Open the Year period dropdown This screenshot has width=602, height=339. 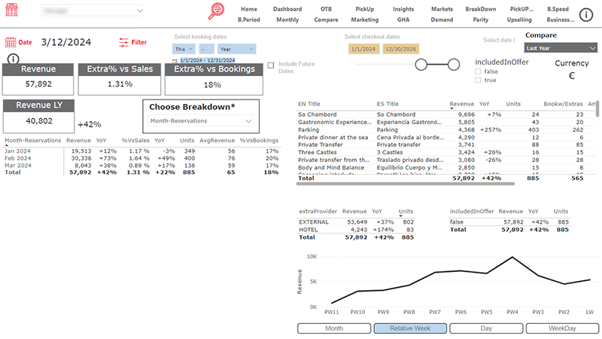[x=236, y=49]
